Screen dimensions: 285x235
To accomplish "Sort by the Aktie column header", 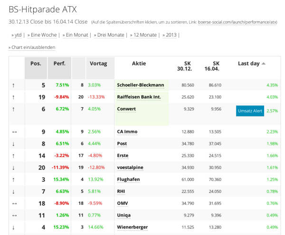I will coord(139,64).
